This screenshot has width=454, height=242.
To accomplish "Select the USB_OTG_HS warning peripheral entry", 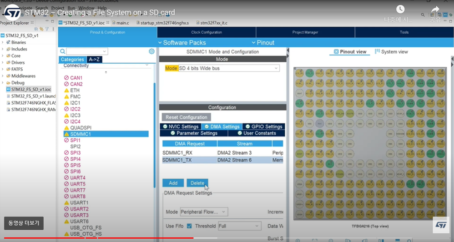I will 83,234.
